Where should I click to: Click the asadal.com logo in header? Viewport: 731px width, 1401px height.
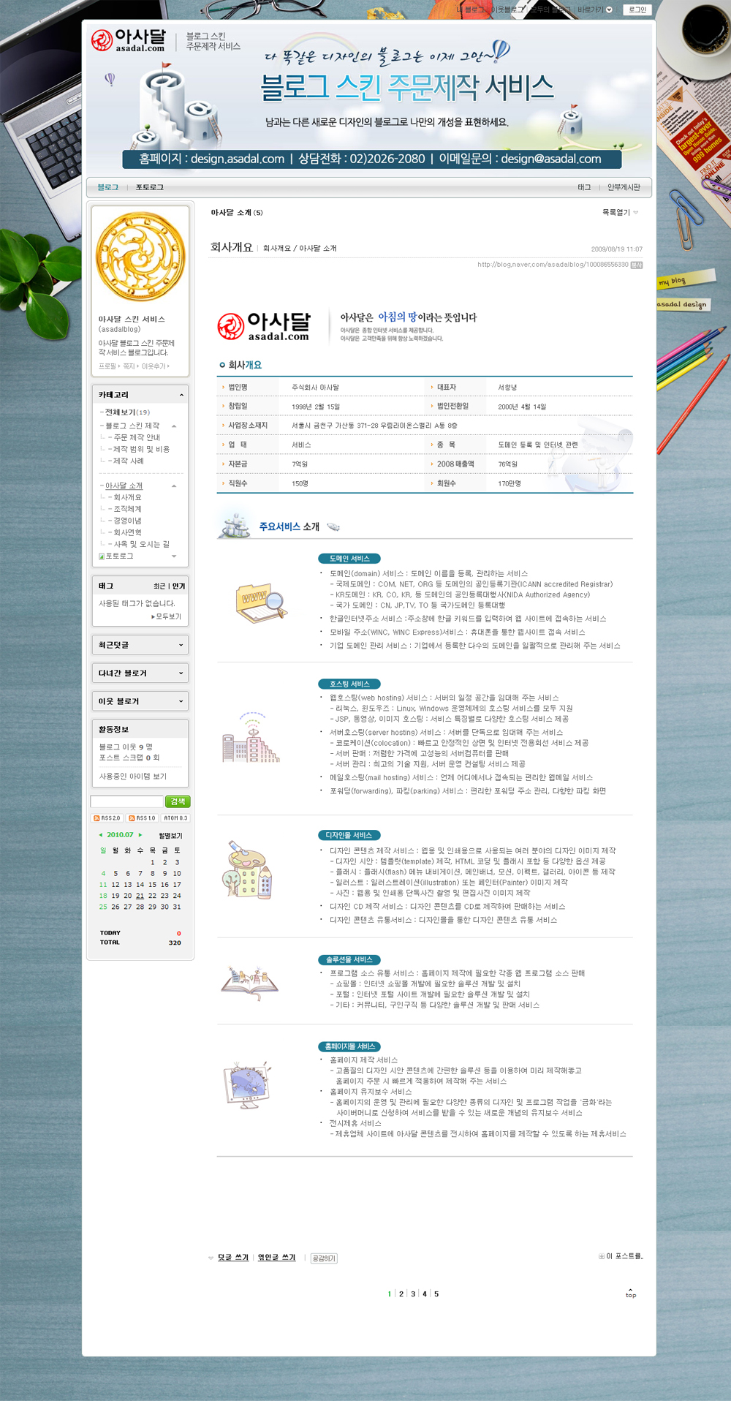click(129, 40)
